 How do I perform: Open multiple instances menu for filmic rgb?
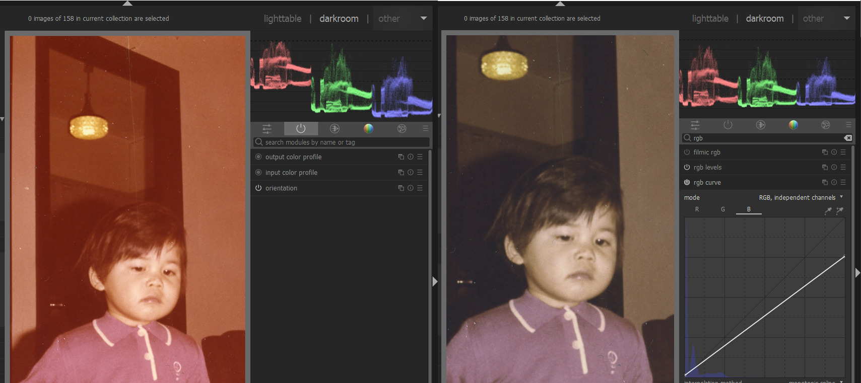(825, 152)
